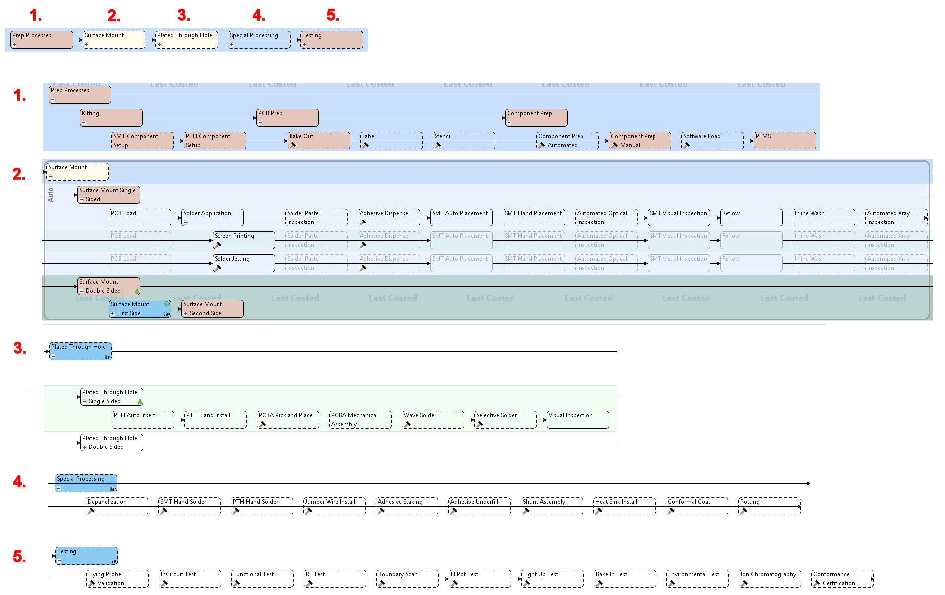Click the hammer icon in Stencil node

(438, 145)
